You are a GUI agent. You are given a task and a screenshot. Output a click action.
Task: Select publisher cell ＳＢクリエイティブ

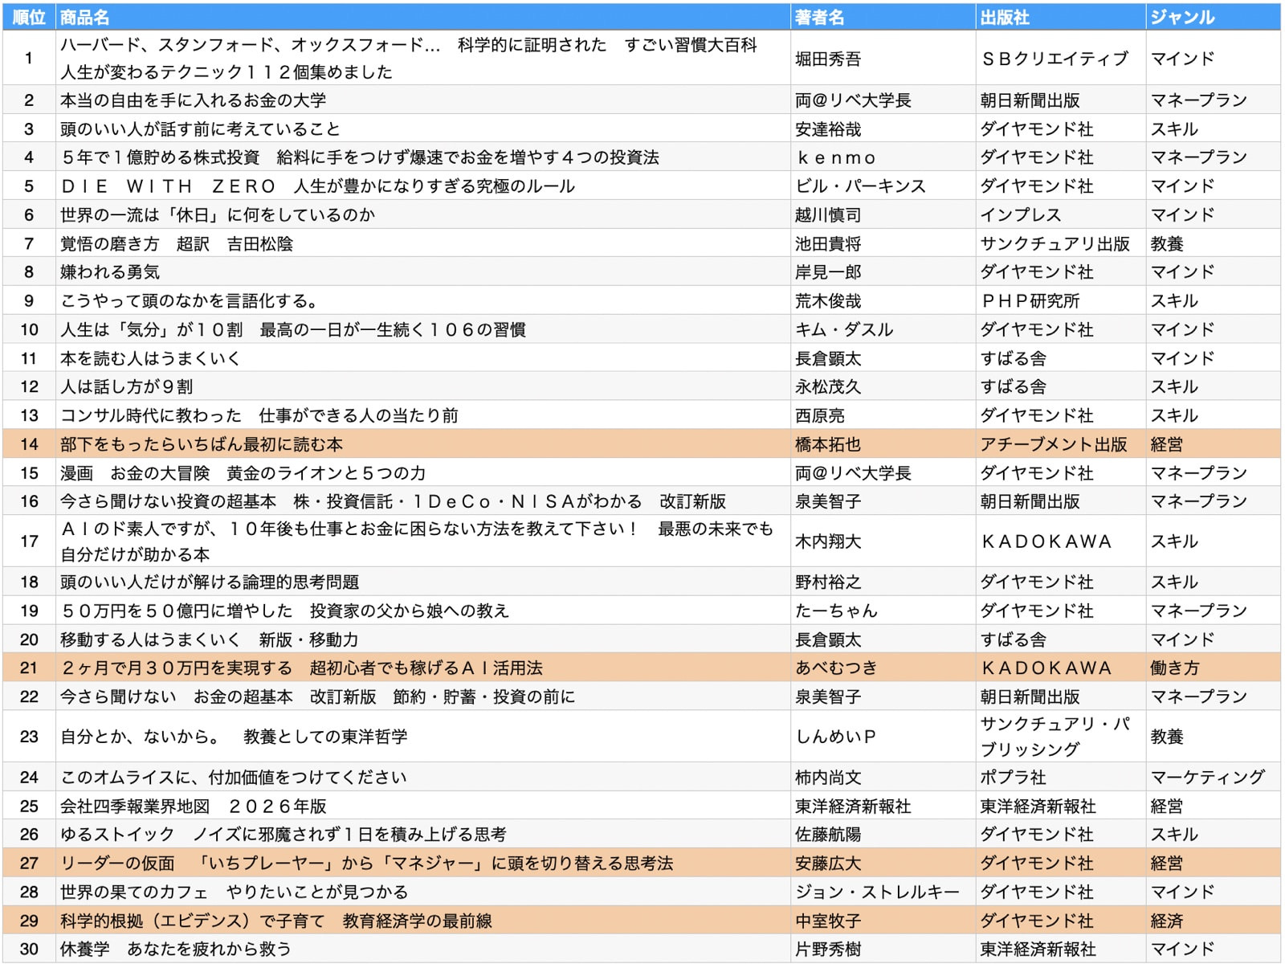[1055, 59]
